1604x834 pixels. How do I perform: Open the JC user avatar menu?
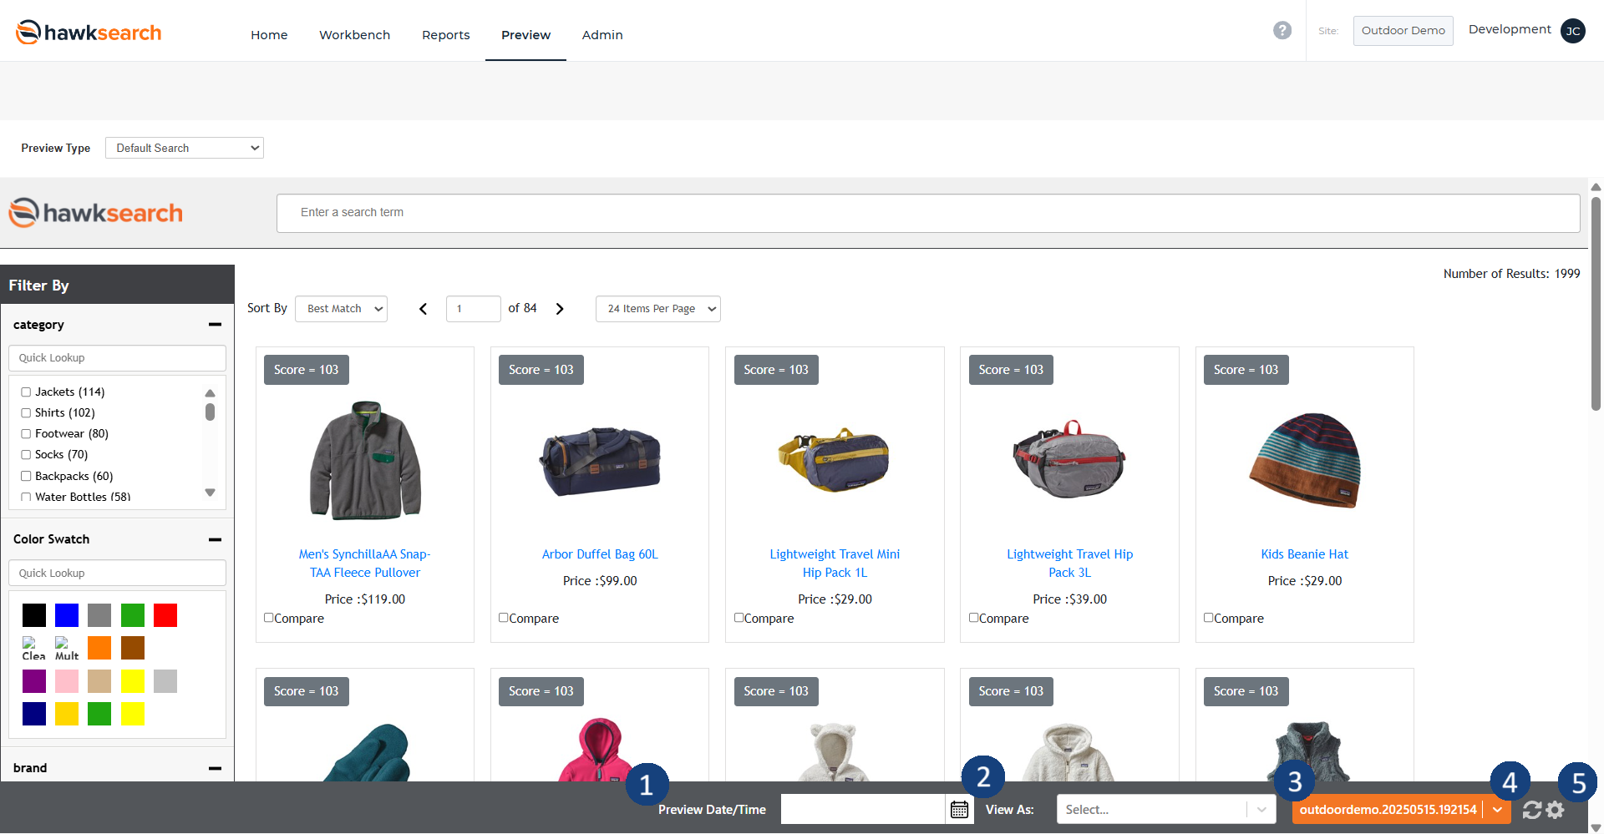(x=1573, y=31)
